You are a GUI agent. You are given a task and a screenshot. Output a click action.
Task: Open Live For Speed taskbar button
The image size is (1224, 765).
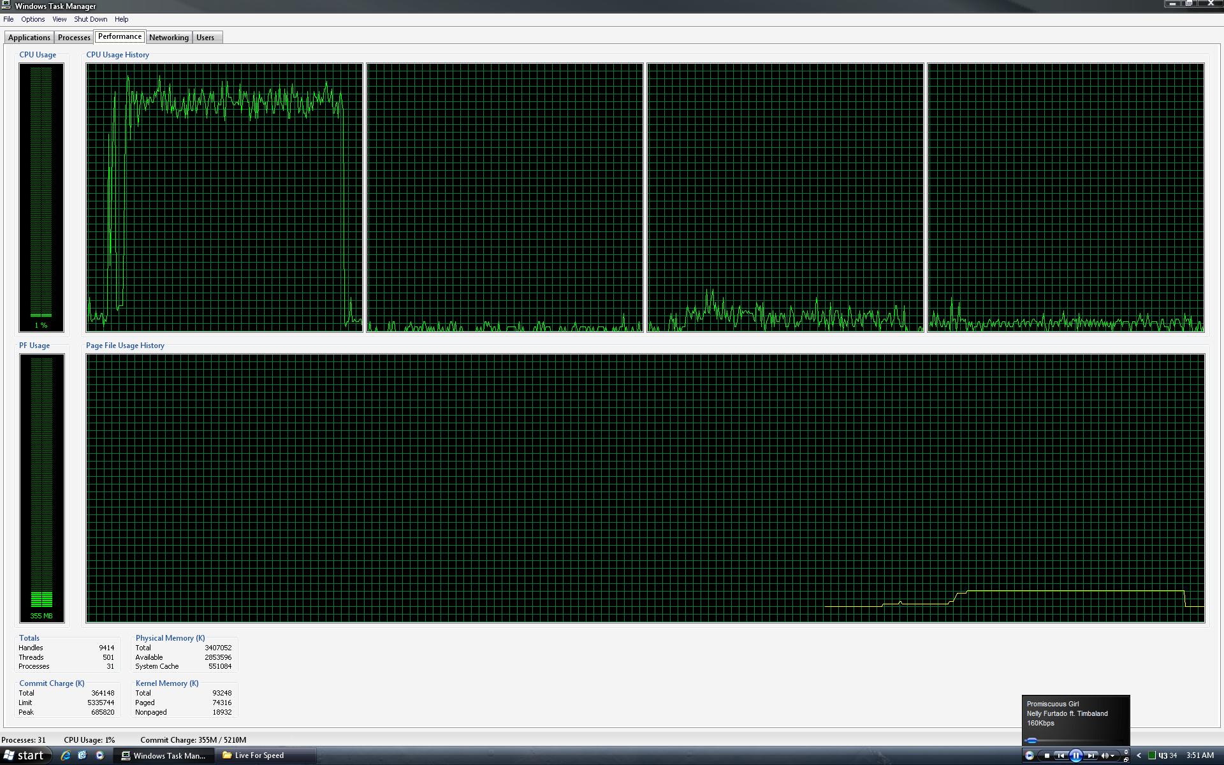[259, 755]
